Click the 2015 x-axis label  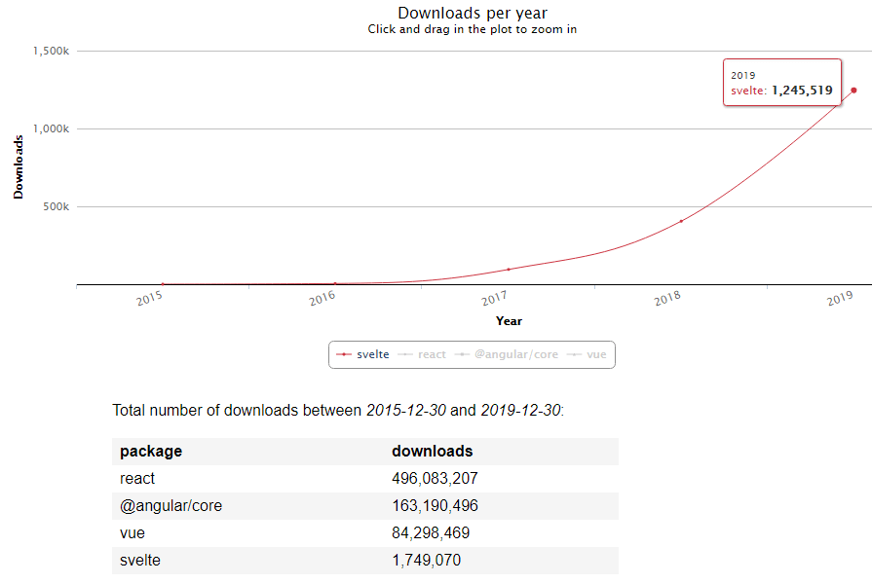[x=150, y=300]
